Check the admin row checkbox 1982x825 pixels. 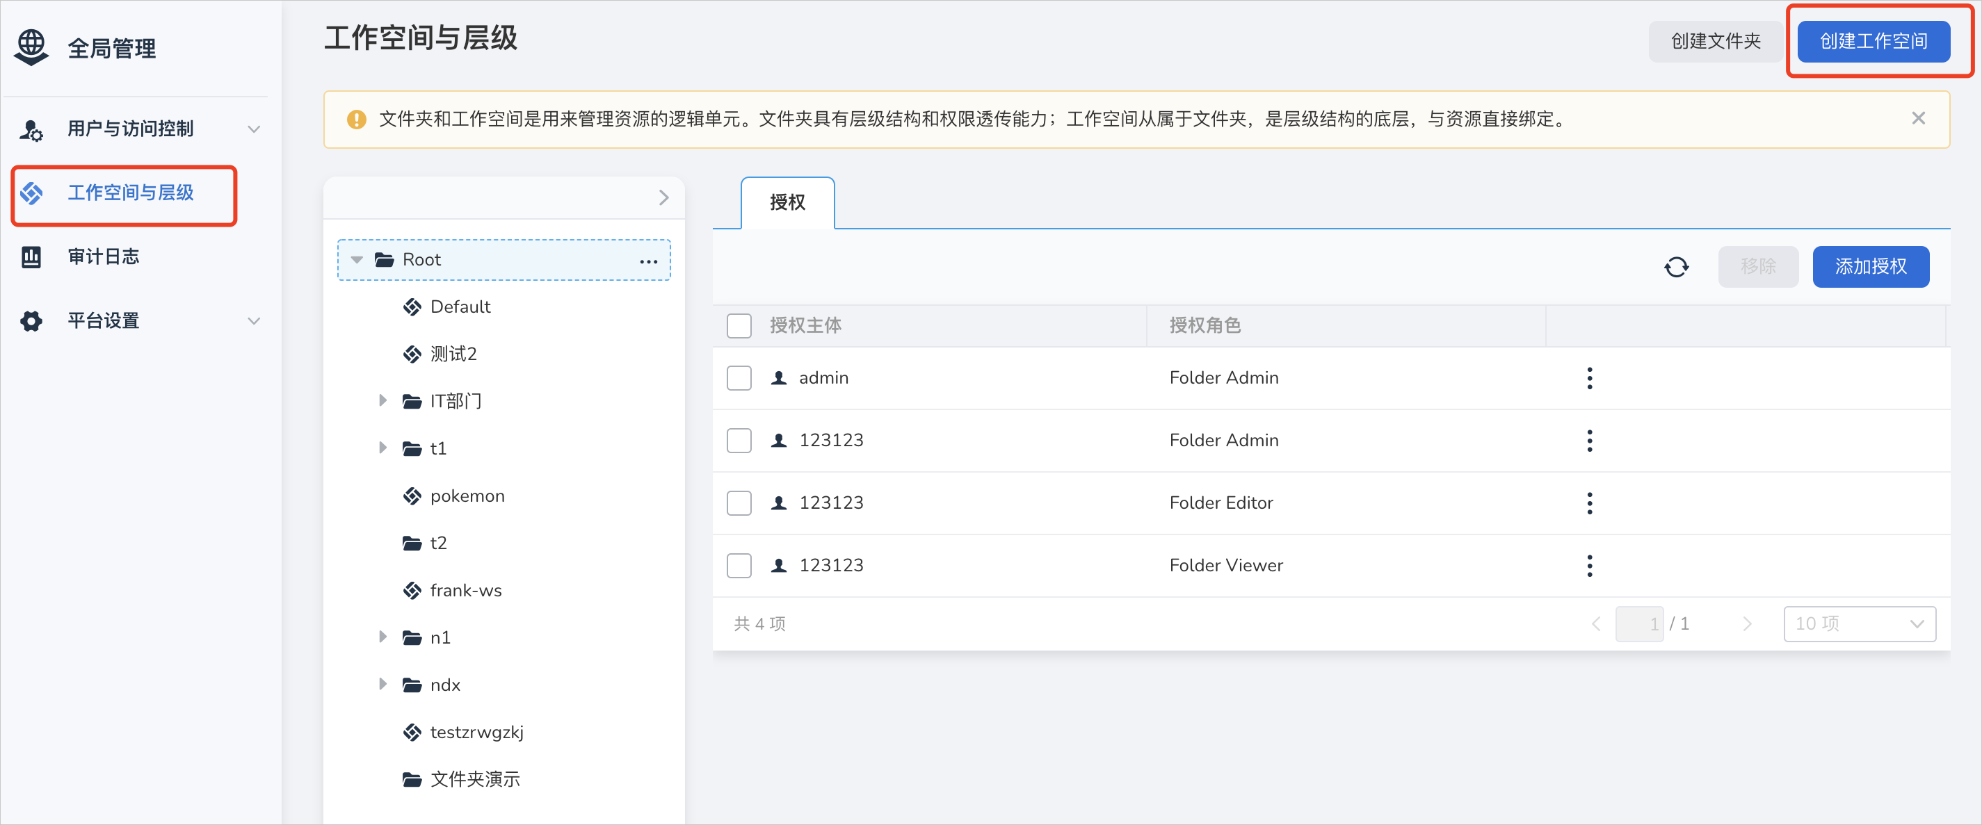(739, 378)
